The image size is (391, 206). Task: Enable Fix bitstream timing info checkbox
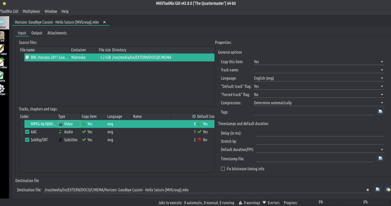pos(223,169)
